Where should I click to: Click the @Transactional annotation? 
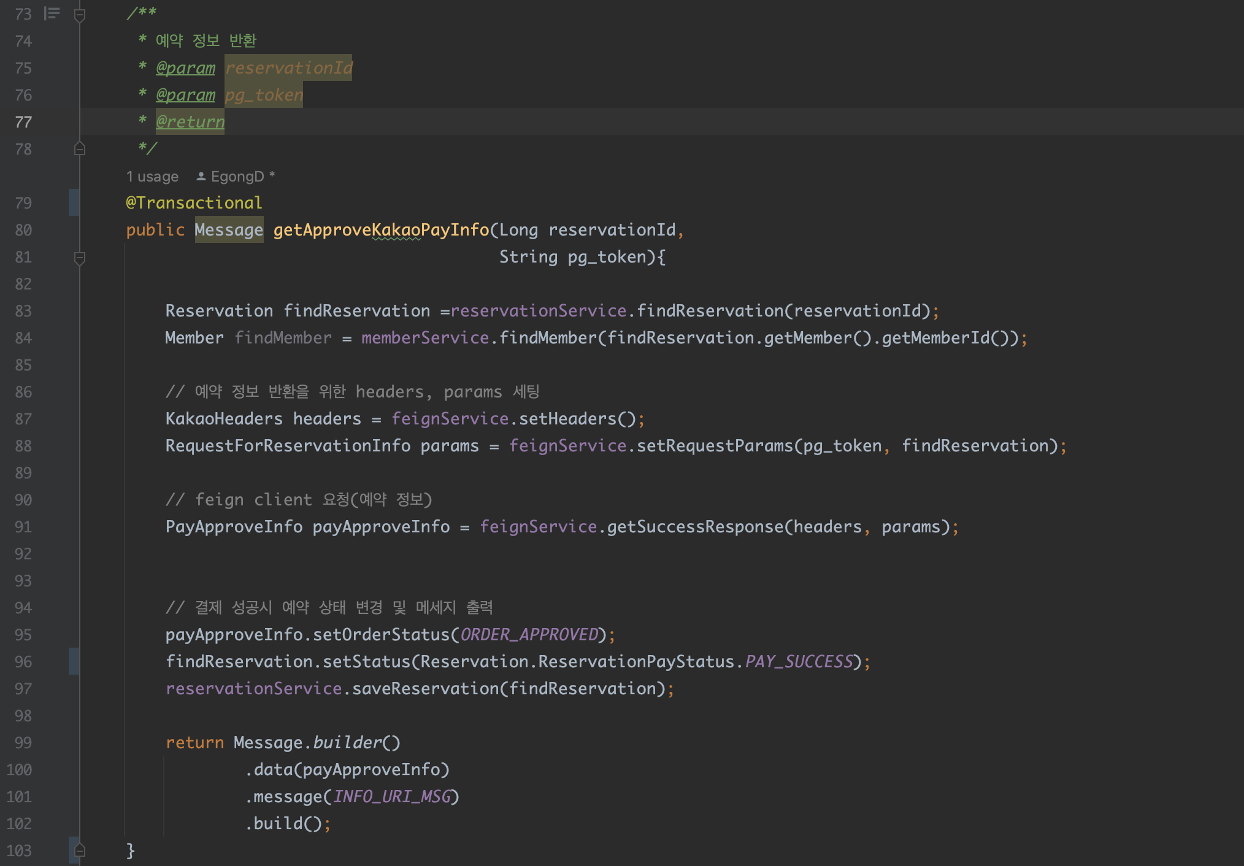tap(194, 203)
